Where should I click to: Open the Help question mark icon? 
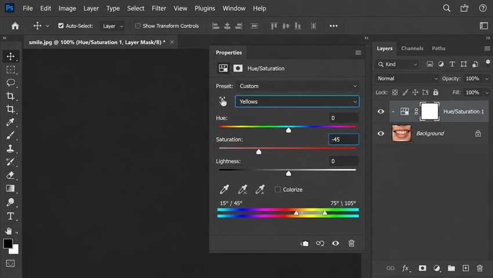click(483, 8)
